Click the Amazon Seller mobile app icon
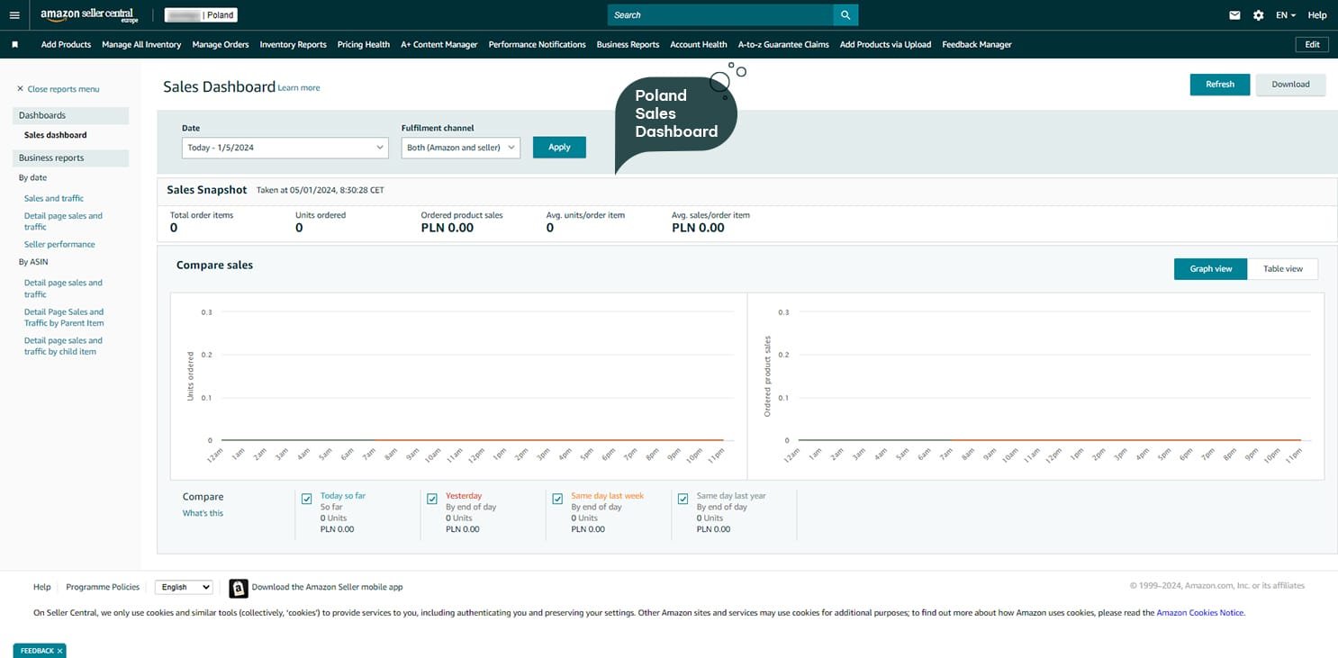 [239, 588]
